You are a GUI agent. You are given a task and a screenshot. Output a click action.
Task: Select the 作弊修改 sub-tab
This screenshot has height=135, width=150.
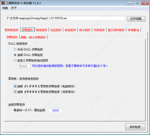(x=12, y=37)
